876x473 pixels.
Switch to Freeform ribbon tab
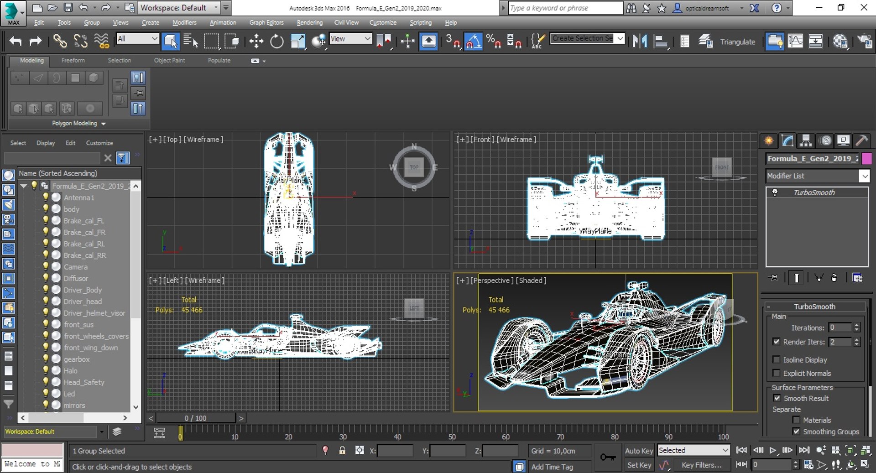73,60
